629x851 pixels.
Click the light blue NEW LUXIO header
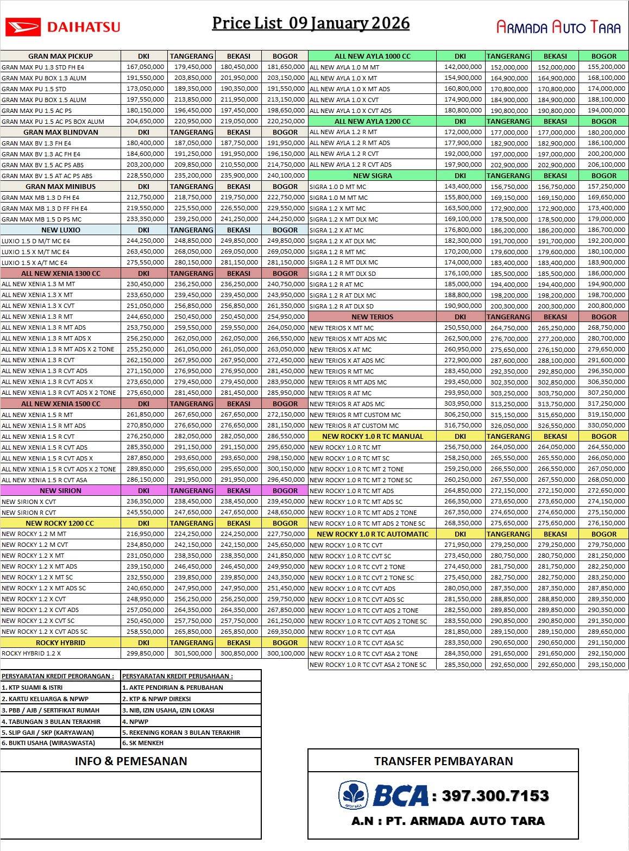click(60, 230)
